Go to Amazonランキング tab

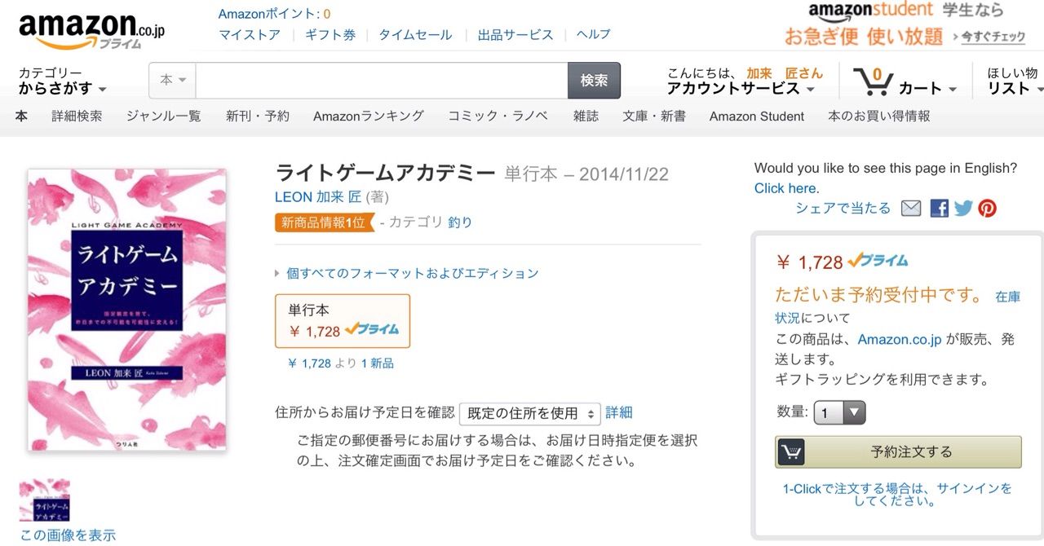[368, 116]
